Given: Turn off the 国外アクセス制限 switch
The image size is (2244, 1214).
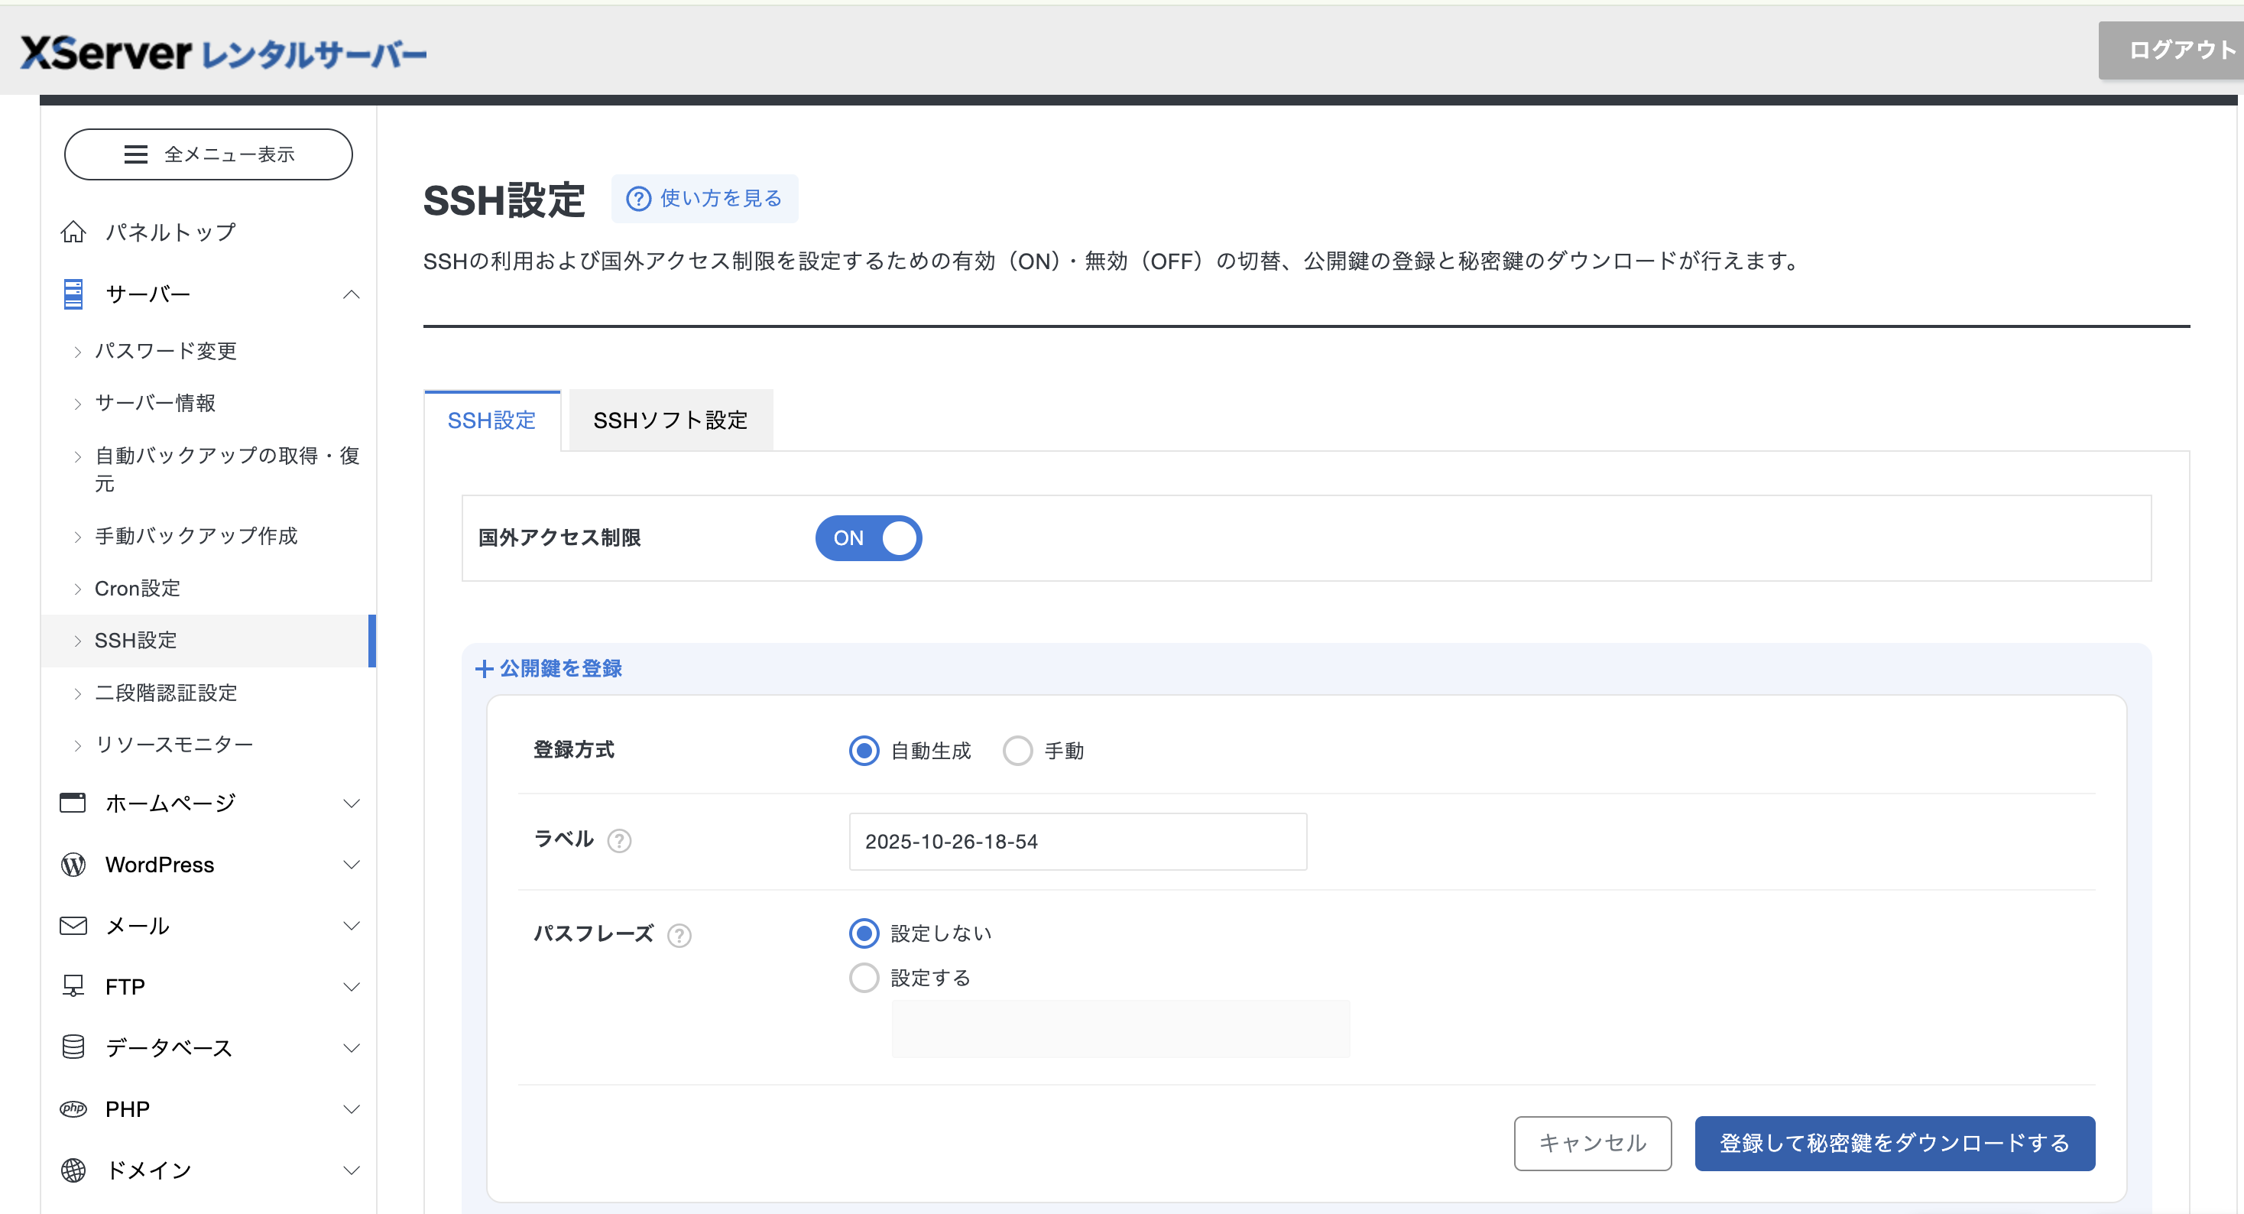Looking at the screenshot, I should click(867, 537).
